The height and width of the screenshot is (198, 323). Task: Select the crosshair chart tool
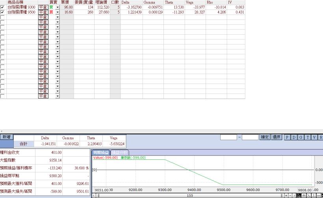304,195
